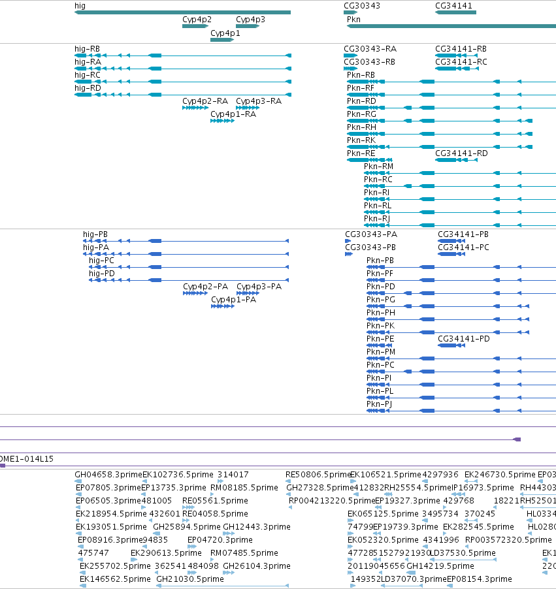Select the hig gene label
Screen dimensions: 556x589
(x=80, y=6)
